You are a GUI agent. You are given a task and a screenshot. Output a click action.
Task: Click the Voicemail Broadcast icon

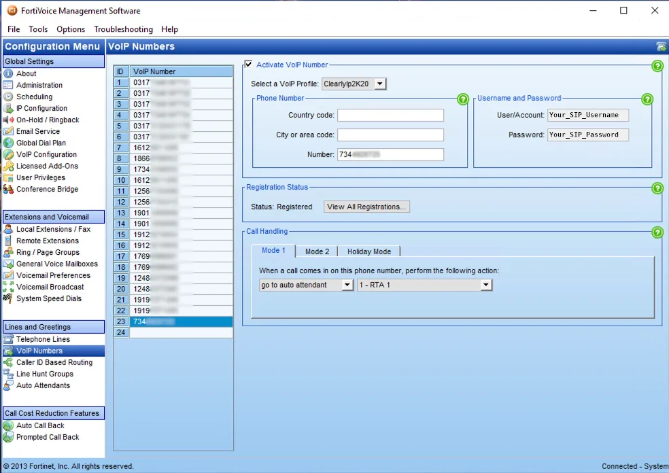8,287
